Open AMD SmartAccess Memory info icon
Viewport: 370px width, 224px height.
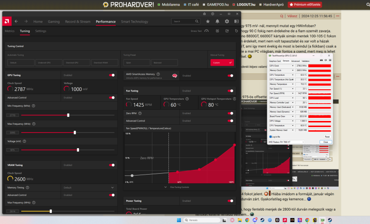pos(158,74)
